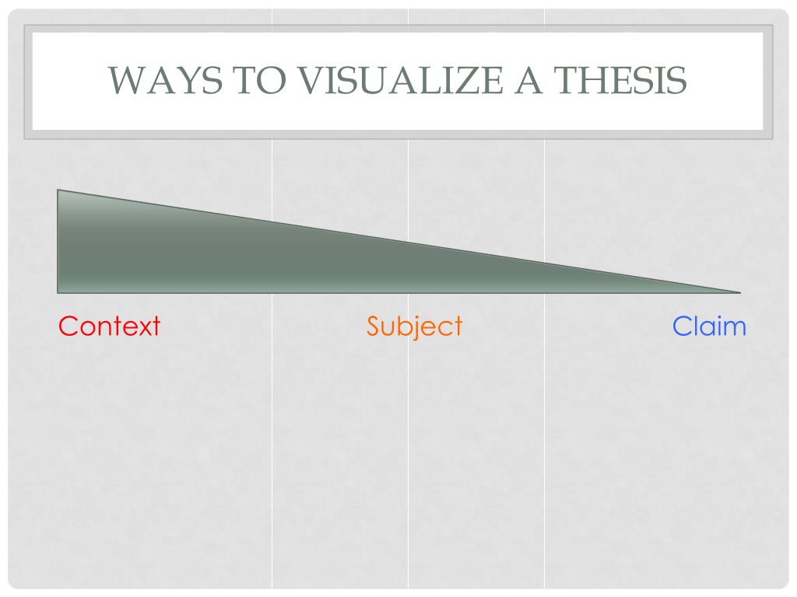Click the letter x in Context
The image size is (797, 597).
point(142,329)
